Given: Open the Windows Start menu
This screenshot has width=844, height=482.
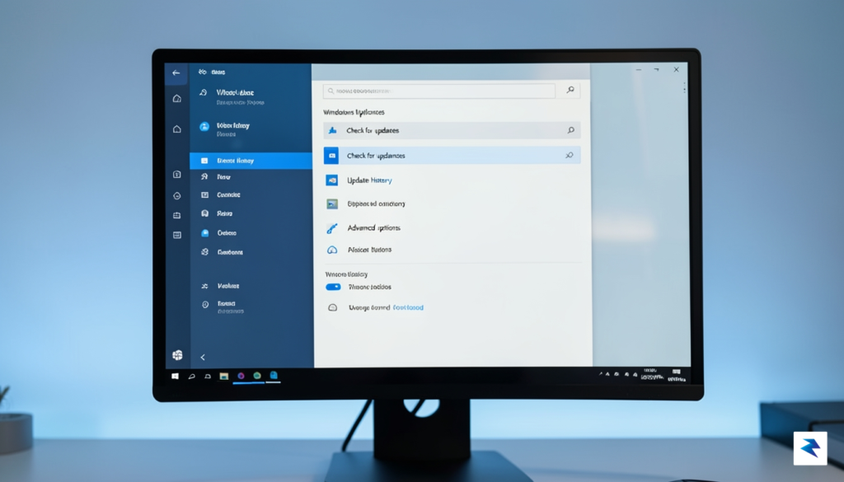Looking at the screenshot, I should [175, 376].
